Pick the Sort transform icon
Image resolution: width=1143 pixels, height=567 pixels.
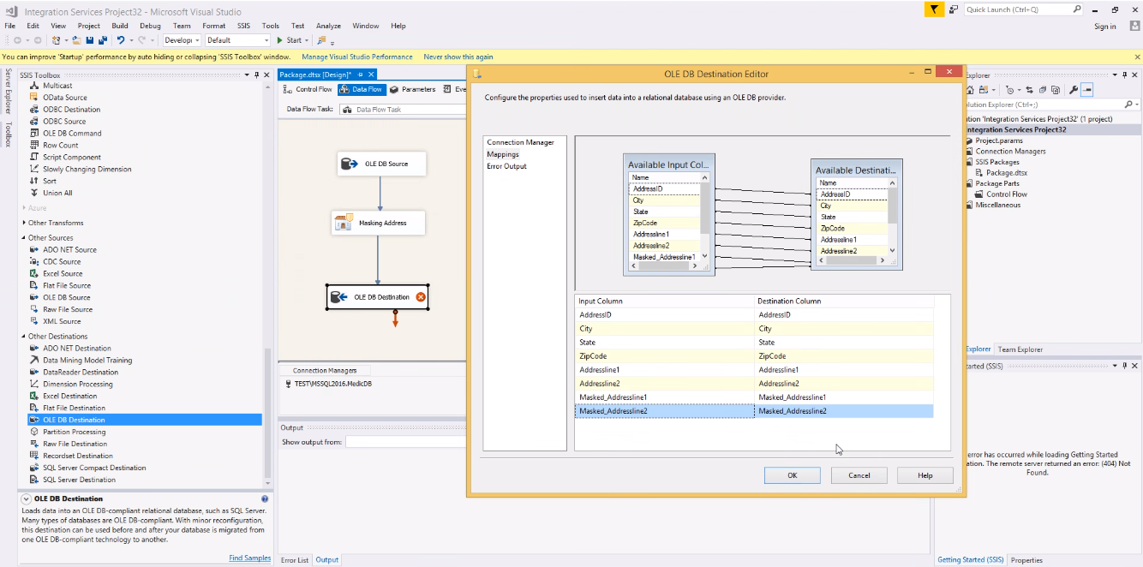pyautogui.click(x=34, y=182)
